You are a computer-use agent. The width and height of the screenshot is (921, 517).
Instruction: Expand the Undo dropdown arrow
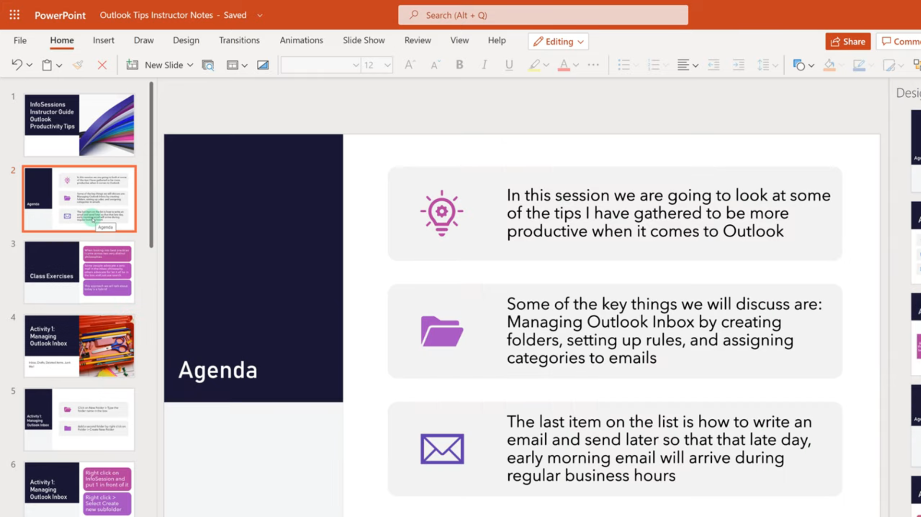click(29, 65)
